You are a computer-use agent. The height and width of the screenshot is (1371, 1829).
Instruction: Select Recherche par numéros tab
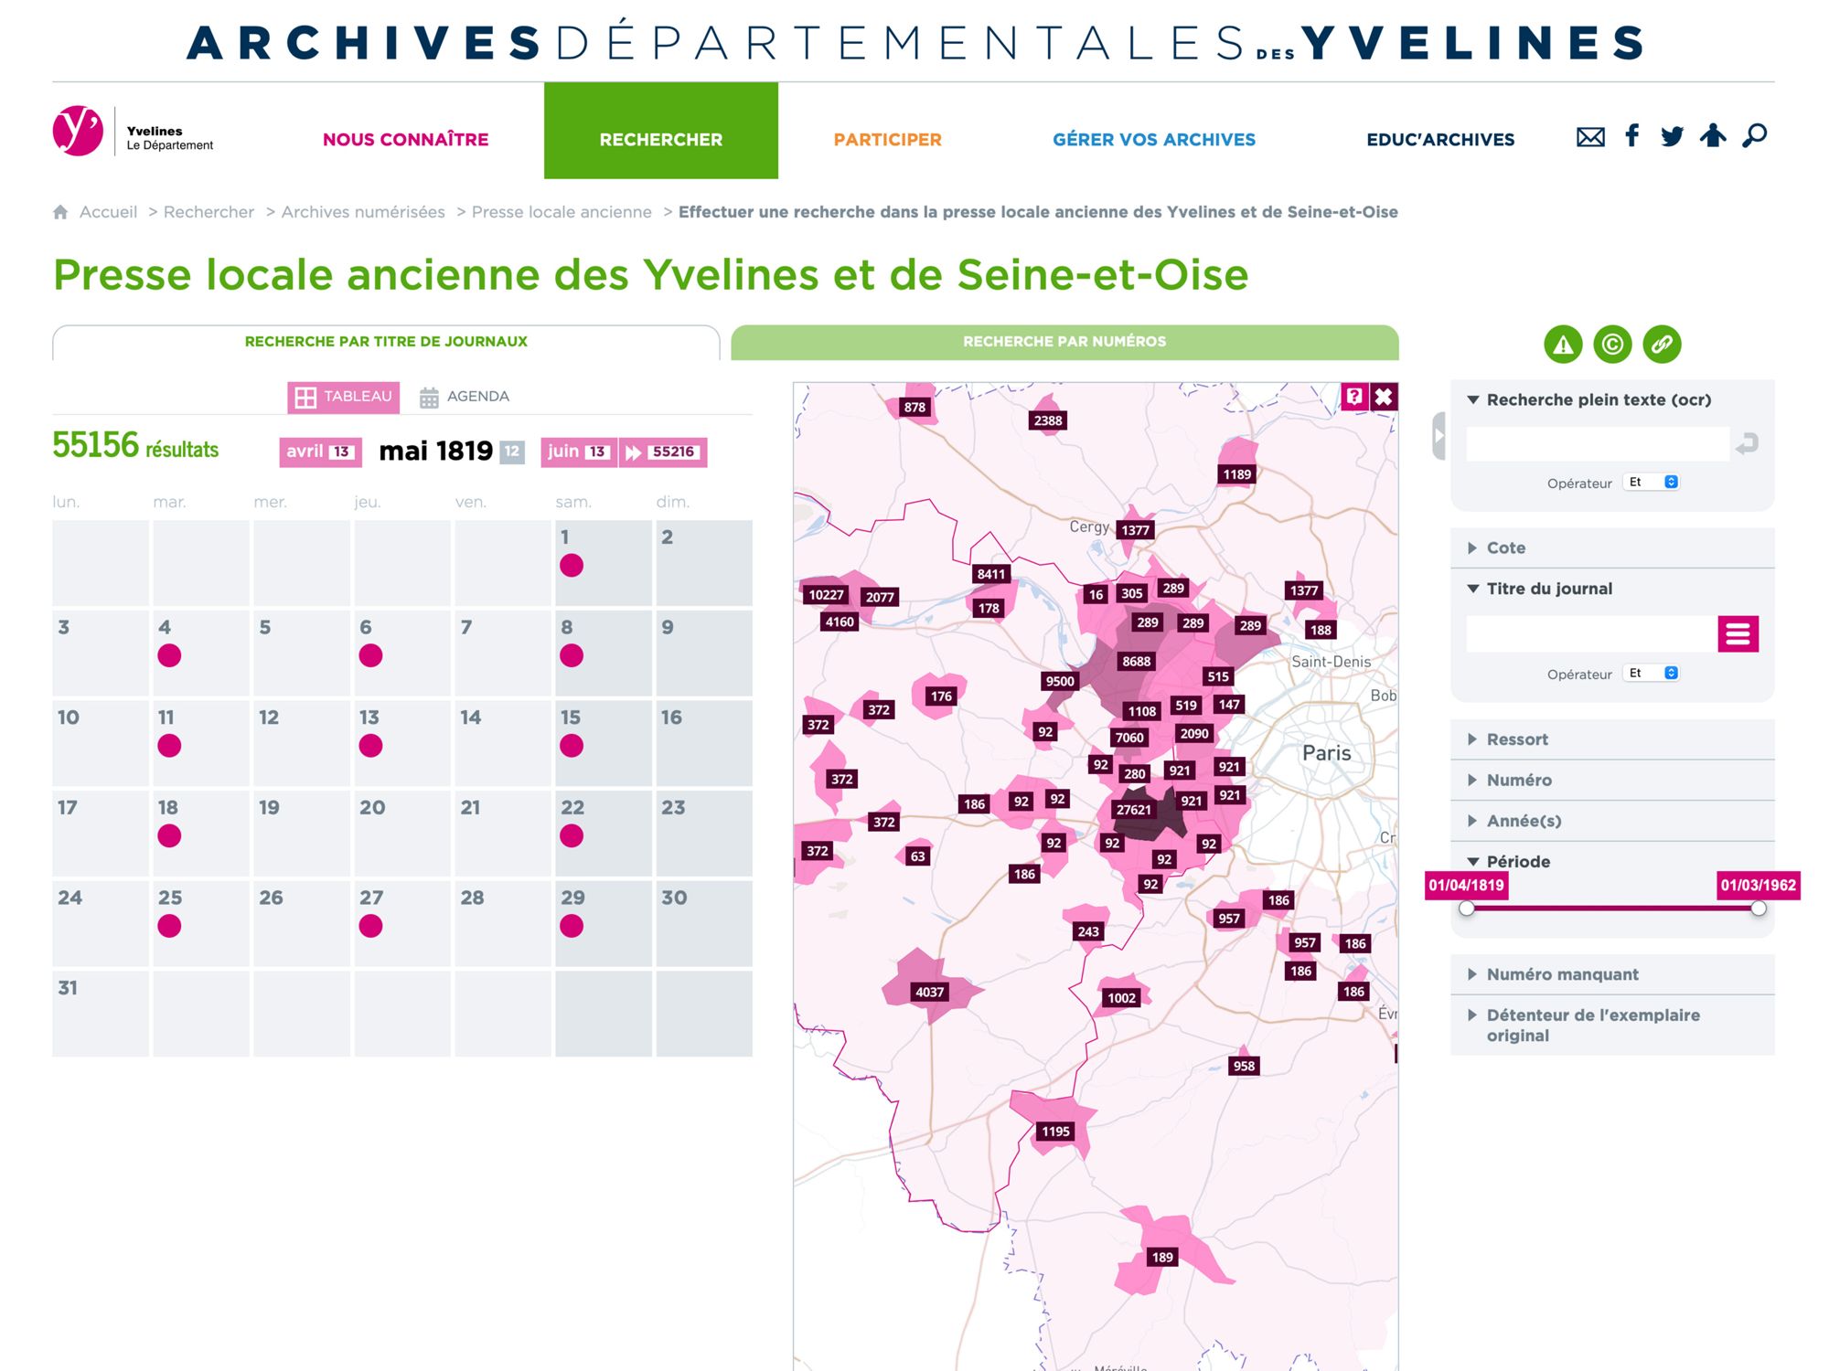coord(1064,342)
